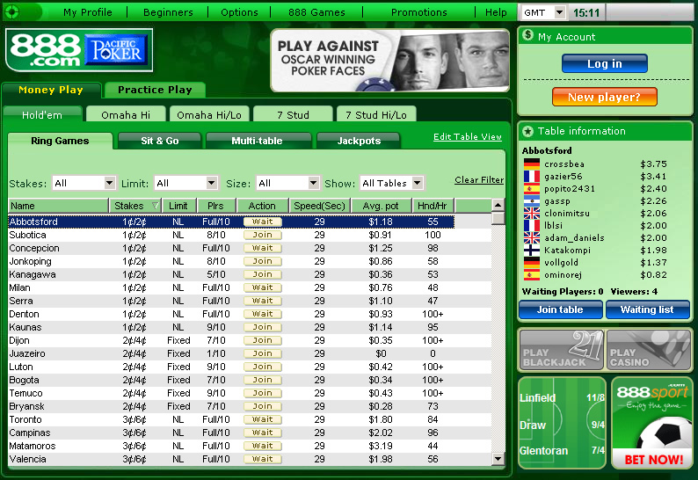Click the table list scrollbar thumb

pos(498,218)
